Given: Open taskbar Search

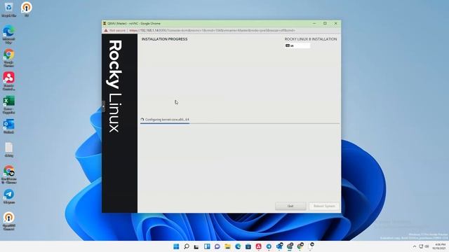Looking at the screenshot, I should pyautogui.click(x=187, y=246).
